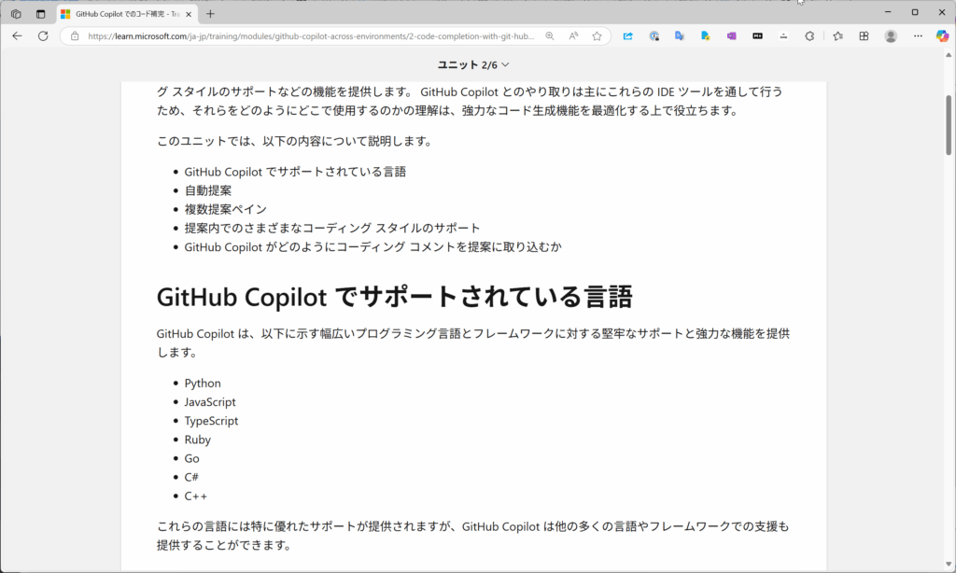The height and width of the screenshot is (573, 956).
Task: Open the purple OneNote clipper extension
Action: tap(731, 36)
